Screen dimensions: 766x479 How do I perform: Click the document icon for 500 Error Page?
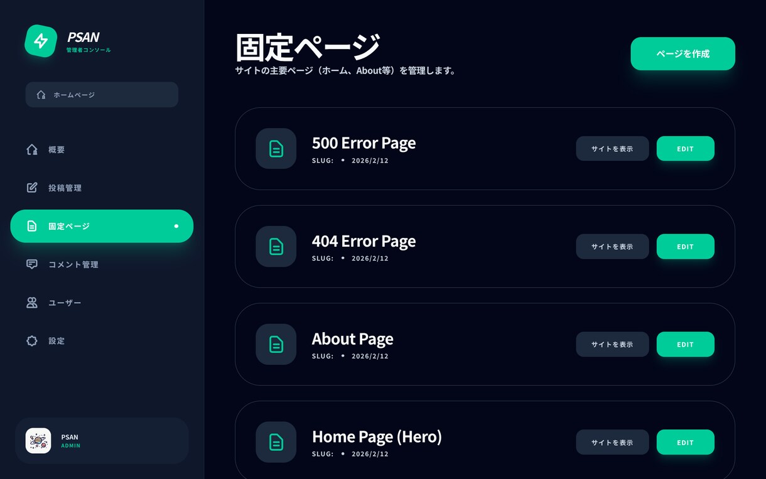pos(276,149)
